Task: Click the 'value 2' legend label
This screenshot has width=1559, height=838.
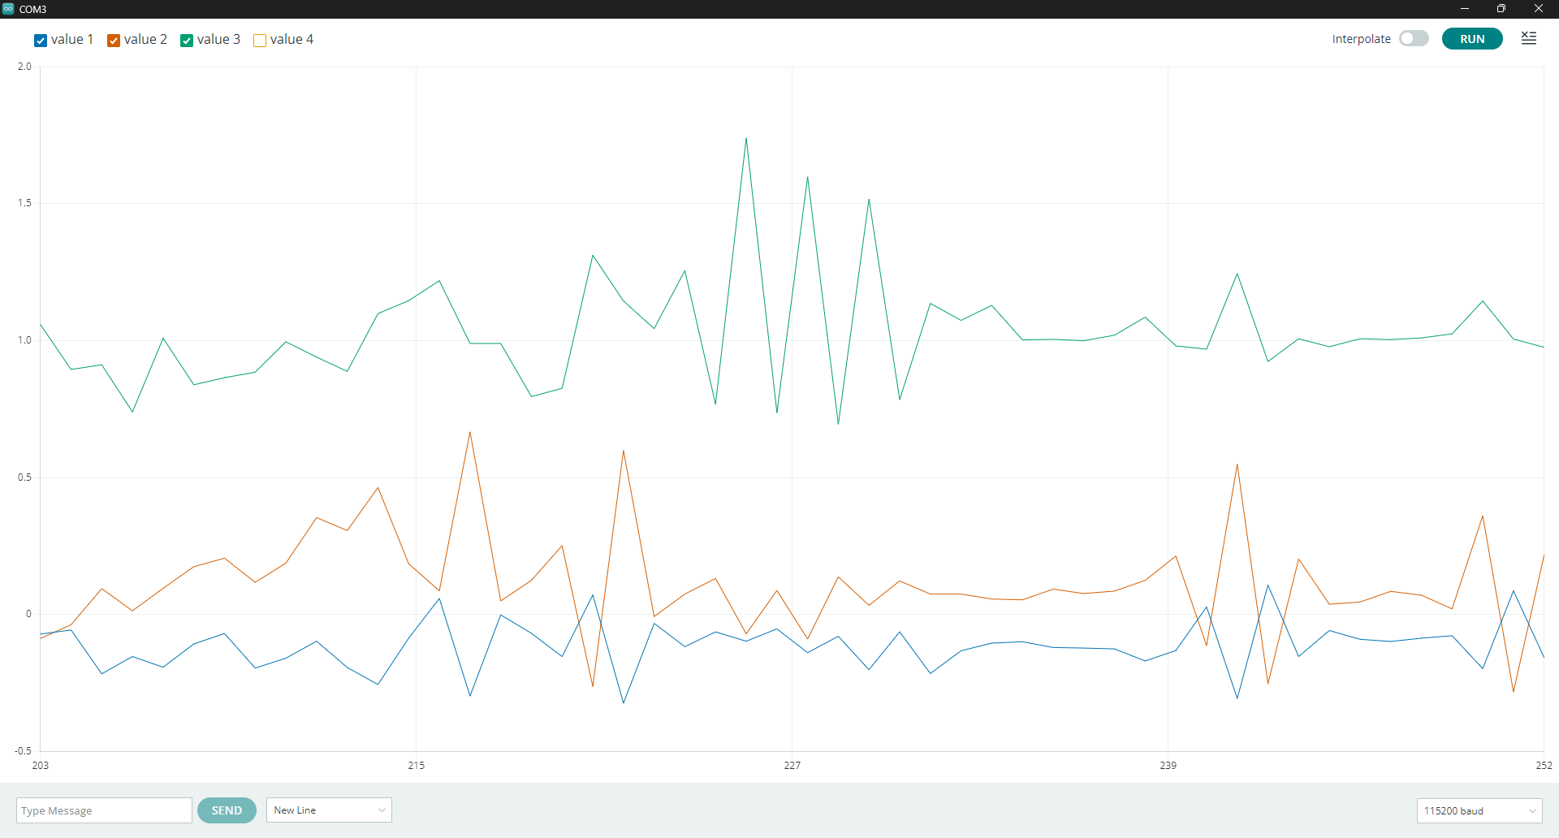Action: [x=145, y=40]
